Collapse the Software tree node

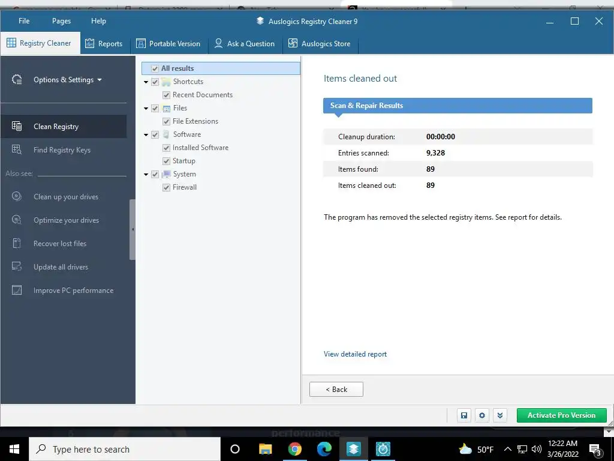(x=146, y=135)
